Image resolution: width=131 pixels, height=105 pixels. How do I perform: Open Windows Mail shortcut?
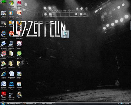point(19,85)
